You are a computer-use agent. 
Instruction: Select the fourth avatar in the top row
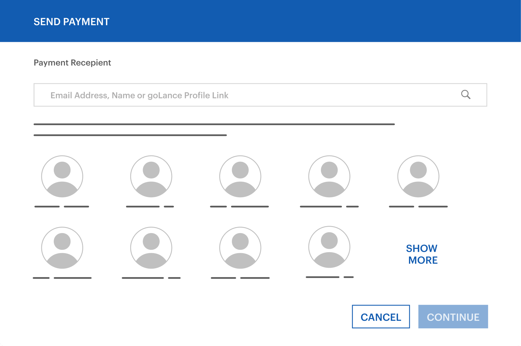329,176
